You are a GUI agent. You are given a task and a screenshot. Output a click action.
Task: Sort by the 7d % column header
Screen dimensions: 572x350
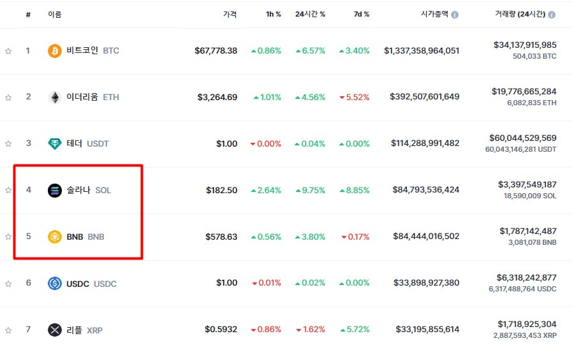tap(361, 14)
